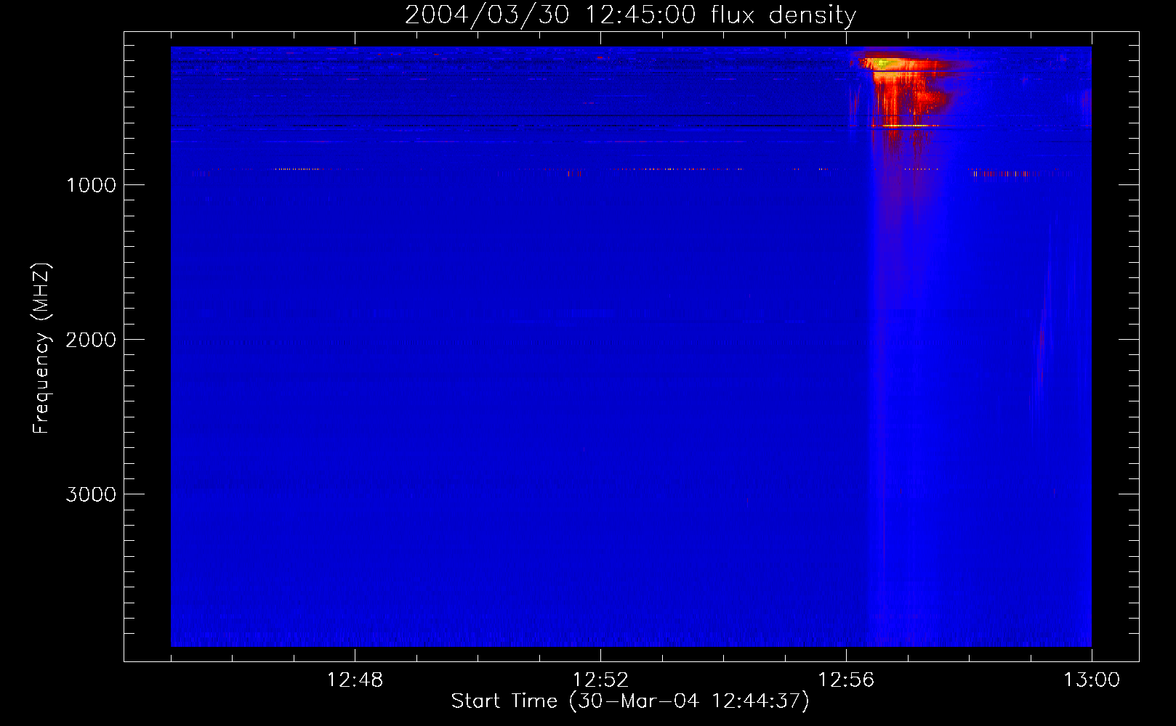Image resolution: width=1176 pixels, height=726 pixels.
Task: Click the plot title '2004/03/30 12:45:00 flux density'
Action: click(x=630, y=15)
